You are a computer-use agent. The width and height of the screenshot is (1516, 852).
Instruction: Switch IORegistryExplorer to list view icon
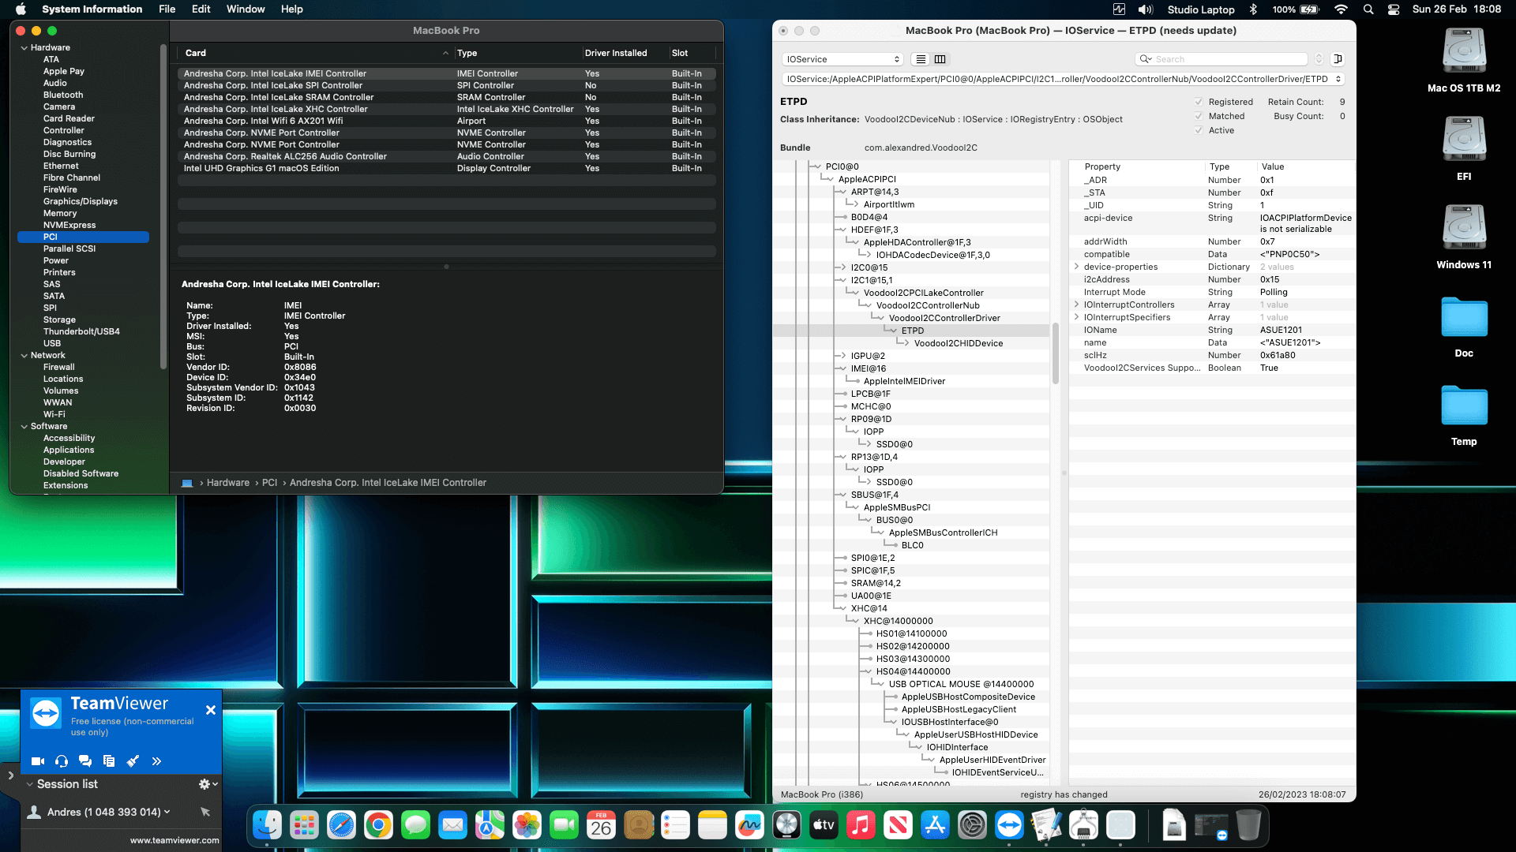[x=921, y=59]
